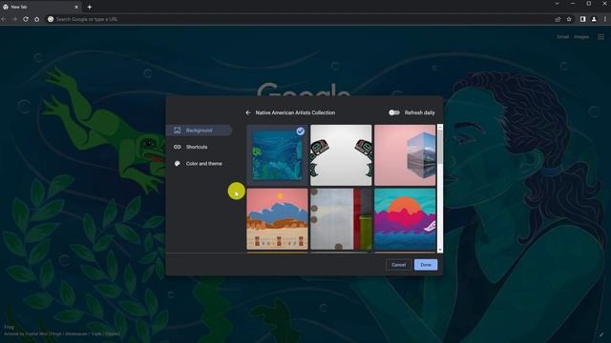Viewport: 611px width, 343px height.
Task: Open the Images link on New Tab page
Action: (x=581, y=37)
